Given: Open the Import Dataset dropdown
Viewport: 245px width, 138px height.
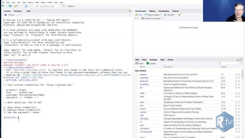Looking at the screenshot, I should [x=153, y=15].
